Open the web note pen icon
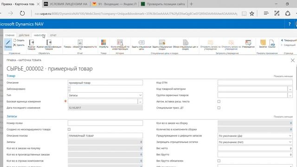297x167 pixels. coord(277,13)
